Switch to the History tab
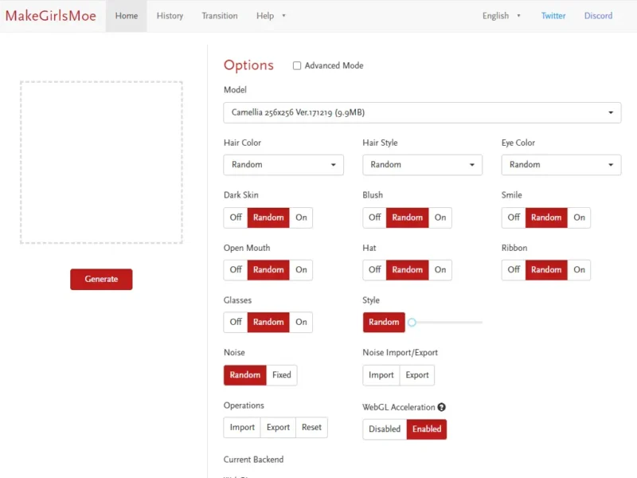Image resolution: width=637 pixels, height=478 pixels. [170, 16]
